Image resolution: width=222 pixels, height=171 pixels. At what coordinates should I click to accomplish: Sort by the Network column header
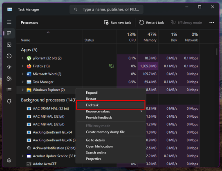pyautogui.click(x=189, y=37)
